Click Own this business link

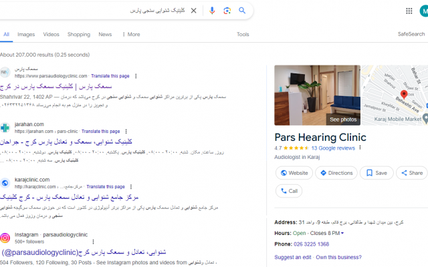(338, 257)
